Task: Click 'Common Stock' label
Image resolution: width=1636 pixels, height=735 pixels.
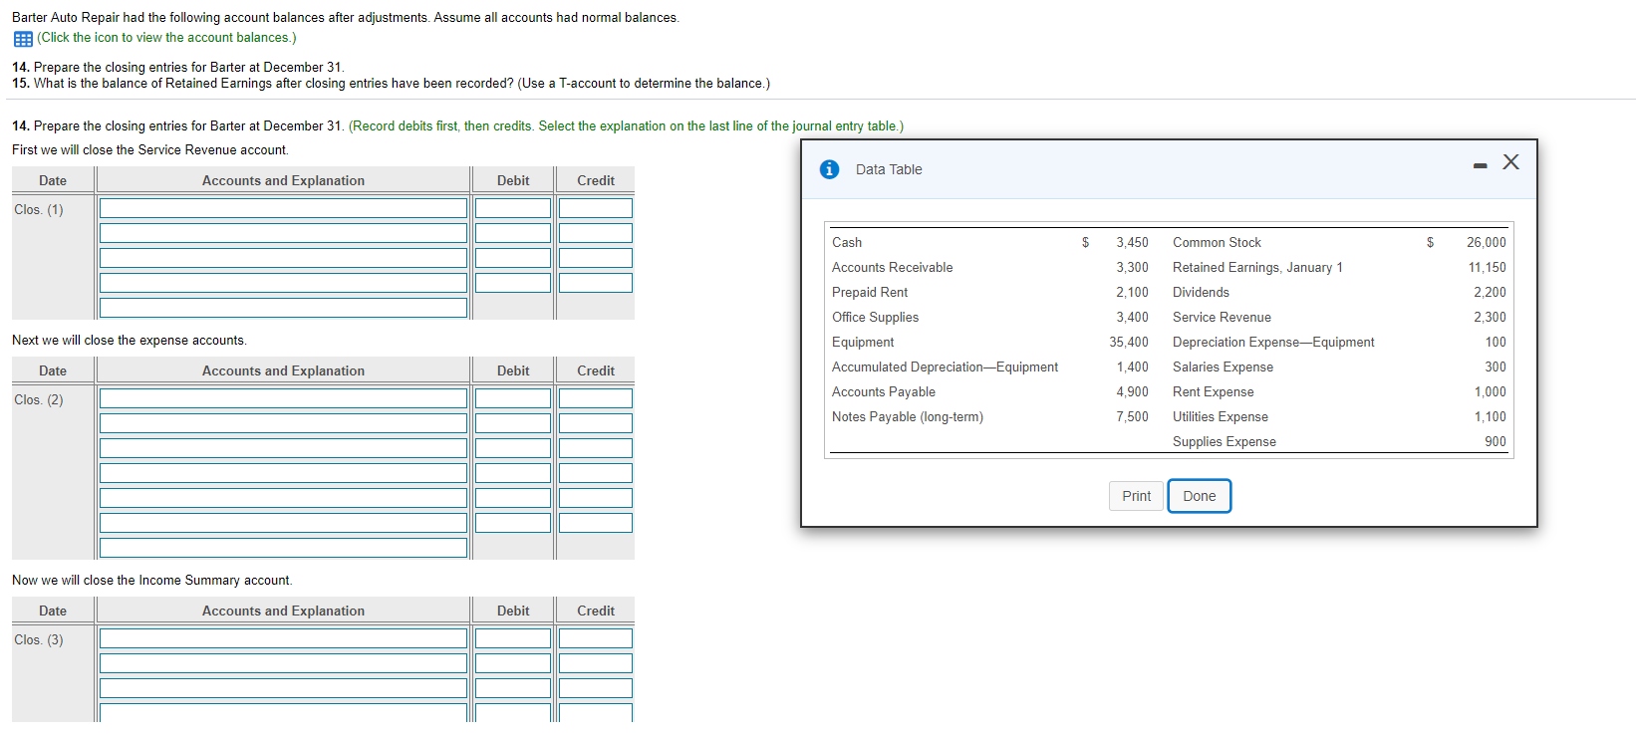Action: coord(1217,242)
